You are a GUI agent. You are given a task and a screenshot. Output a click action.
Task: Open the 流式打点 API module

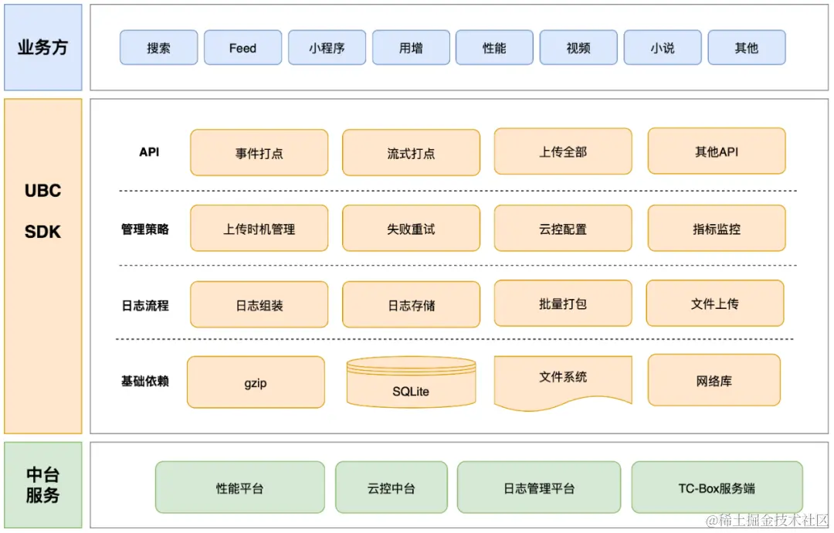pos(411,152)
